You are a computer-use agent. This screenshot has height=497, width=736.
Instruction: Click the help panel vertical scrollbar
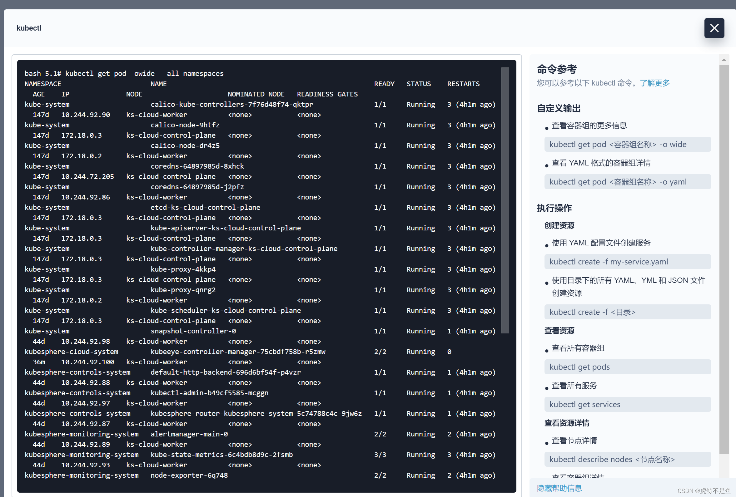tap(724, 259)
